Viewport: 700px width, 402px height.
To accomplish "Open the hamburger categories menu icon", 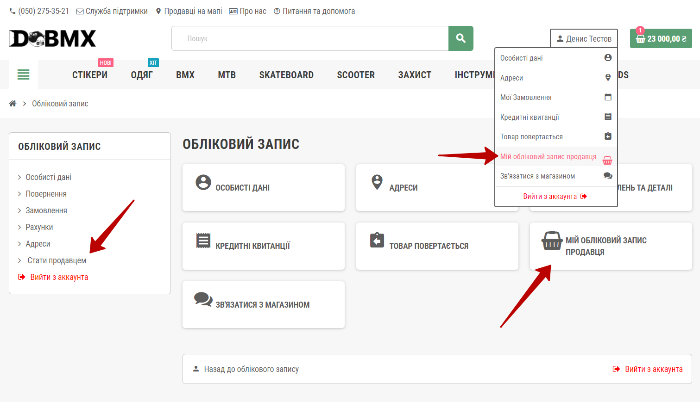I will click(23, 74).
